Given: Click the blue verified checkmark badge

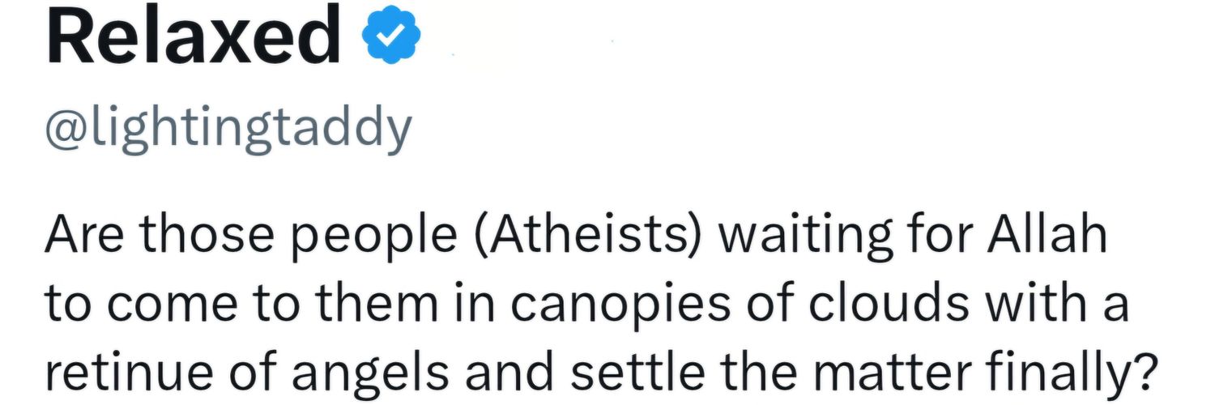Looking at the screenshot, I should (391, 38).
